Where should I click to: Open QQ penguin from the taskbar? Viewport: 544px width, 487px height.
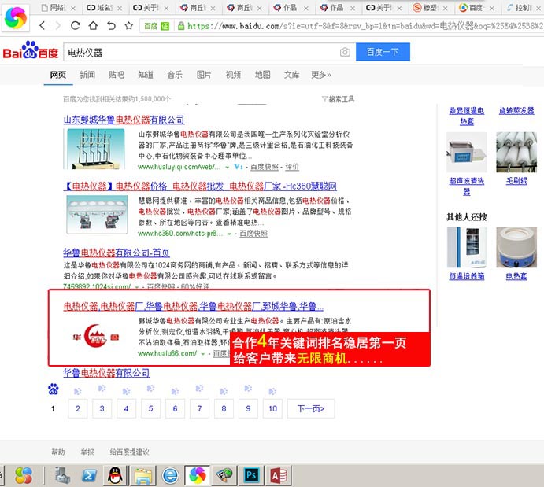click(x=115, y=475)
